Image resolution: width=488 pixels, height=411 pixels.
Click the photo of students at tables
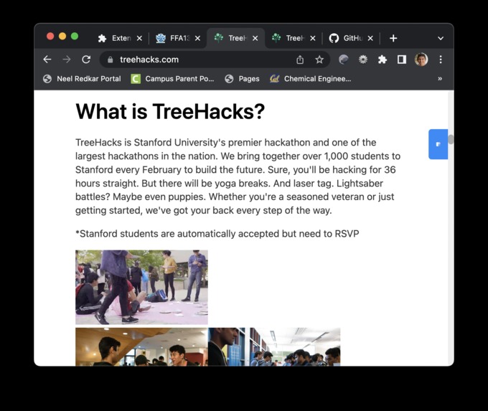click(x=274, y=346)
